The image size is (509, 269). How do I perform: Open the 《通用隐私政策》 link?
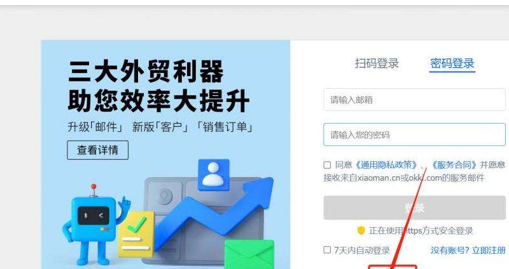[x=386, y=165]
